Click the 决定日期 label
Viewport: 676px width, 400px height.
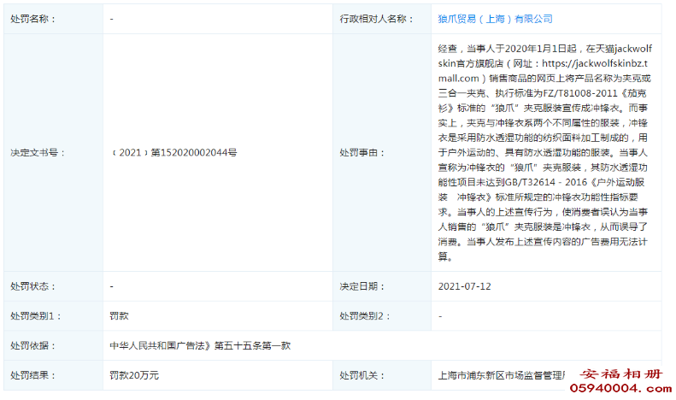[362, 286]
